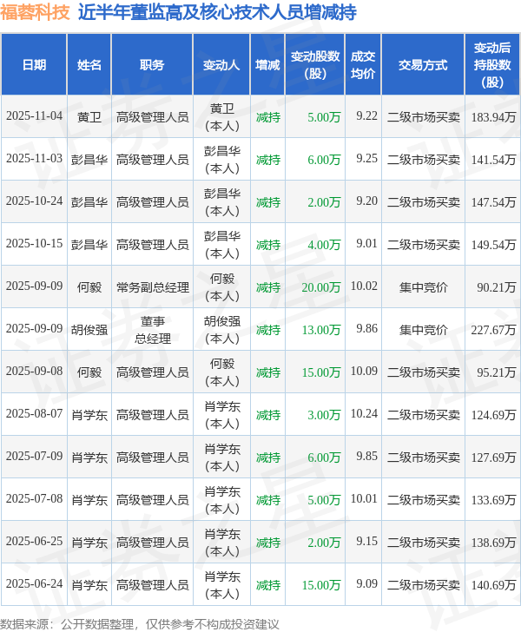Screen dimensions: 521x632
Task: Click average price 9.25
Action: pos(366,158)
